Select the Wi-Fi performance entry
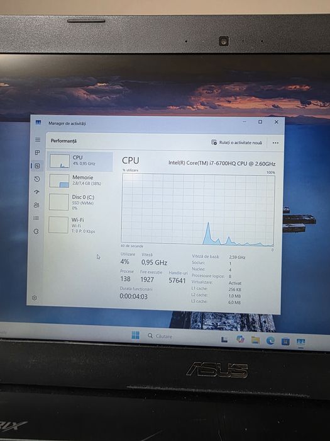Screen dimensions: 330x441 [79, 225]
